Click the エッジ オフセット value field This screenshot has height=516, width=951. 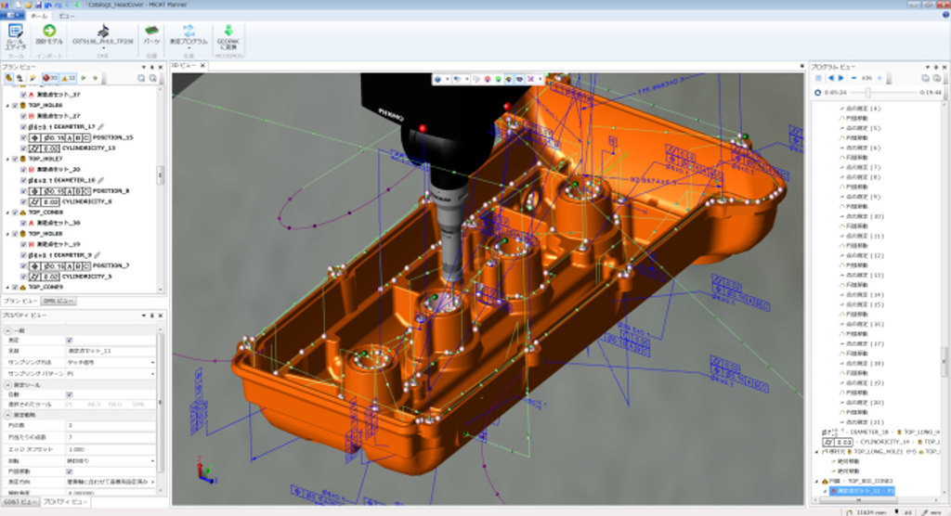(111, 449)
